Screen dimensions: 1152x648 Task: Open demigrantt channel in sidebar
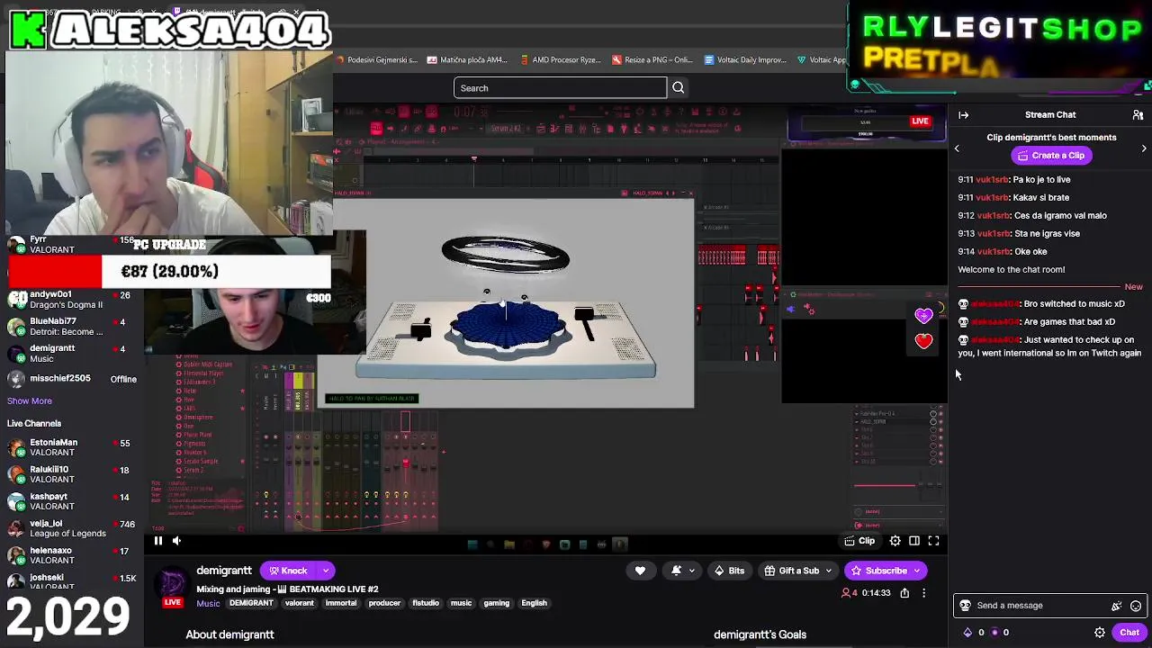pyautogui.click(x=72, y=354)
